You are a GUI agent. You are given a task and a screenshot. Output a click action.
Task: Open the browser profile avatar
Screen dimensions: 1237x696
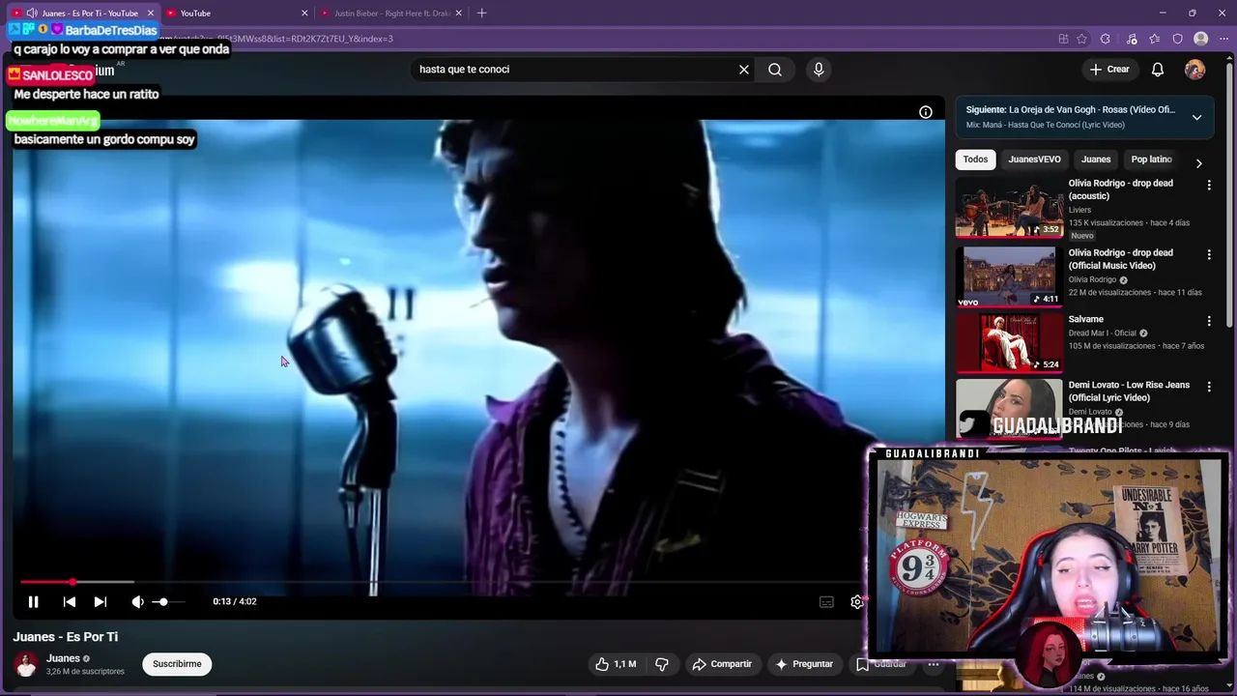1201,39
